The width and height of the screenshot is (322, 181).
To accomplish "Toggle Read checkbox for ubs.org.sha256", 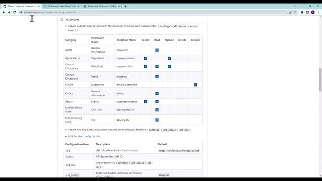I will pyautogui.click(x=157, y=110).
